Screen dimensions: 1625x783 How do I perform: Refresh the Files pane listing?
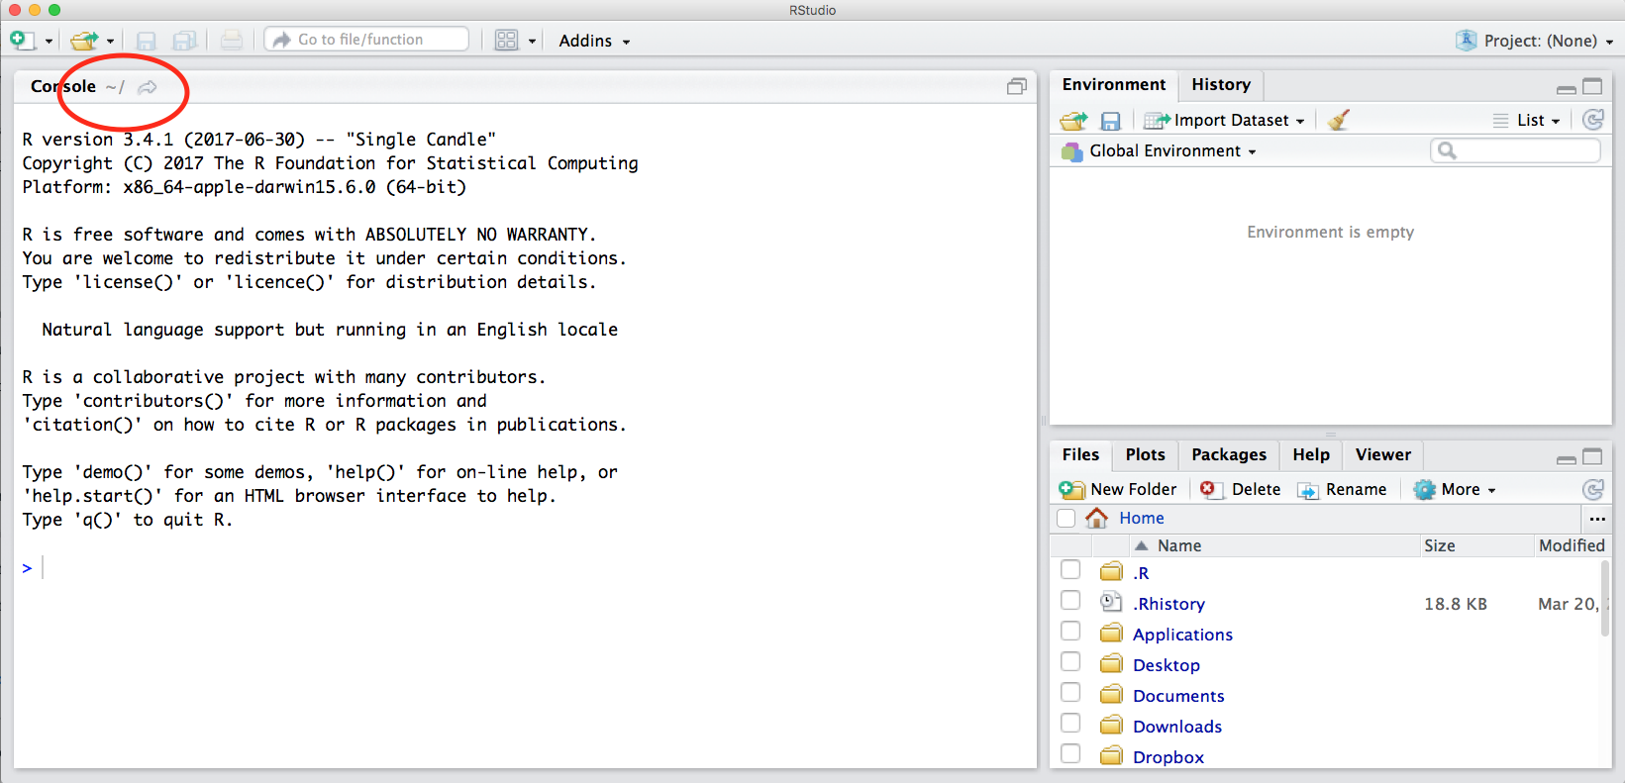1593,489
